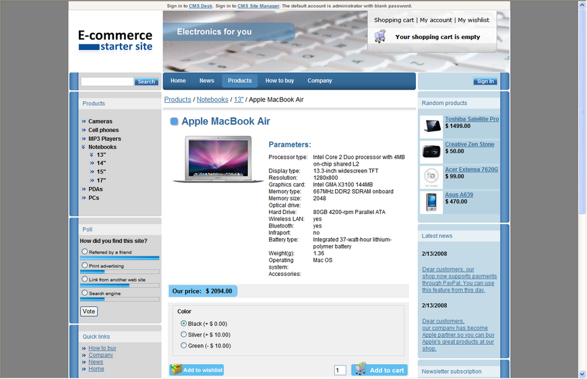The width and height of the screenshot is (587, 379).
Task: Choose 'Link from another web site' poll option
Action: [85, 279]
